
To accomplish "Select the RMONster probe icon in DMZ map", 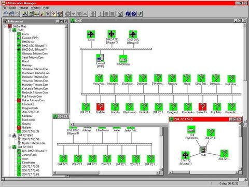I will tap(123, 59).
